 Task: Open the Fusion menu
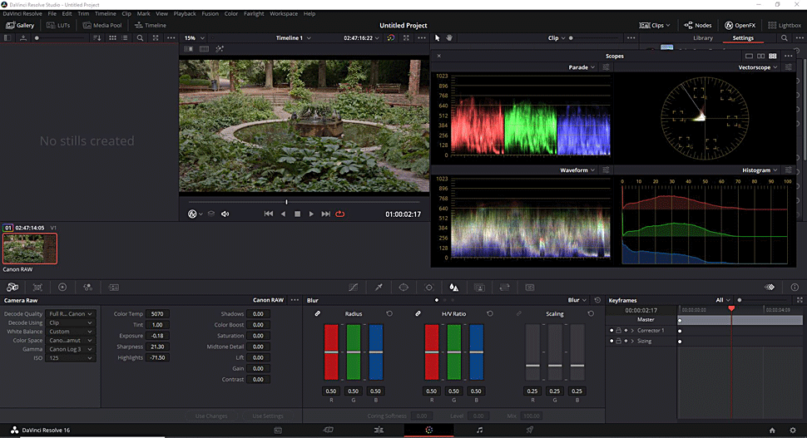coord(210,14)
